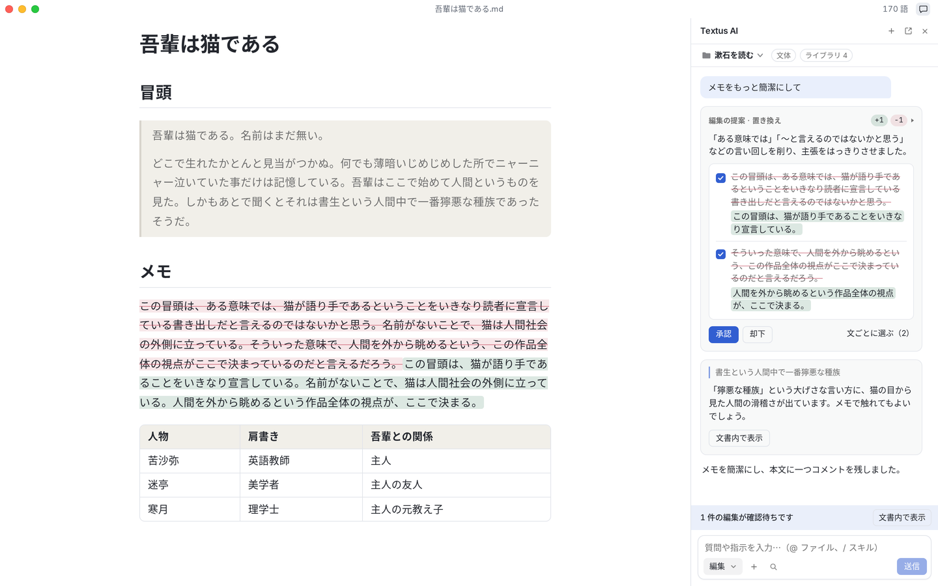This screenshot has height=586, width=938.
Task: Click the quoted 書生という人間中で一番獰悪な種族 excerpt
Action: pos(778,372)
